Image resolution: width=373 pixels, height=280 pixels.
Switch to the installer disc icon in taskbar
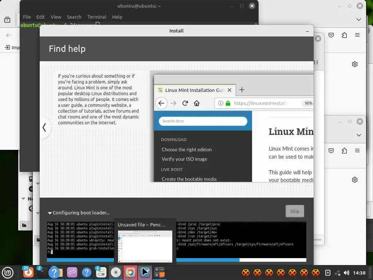pos(116,272)
